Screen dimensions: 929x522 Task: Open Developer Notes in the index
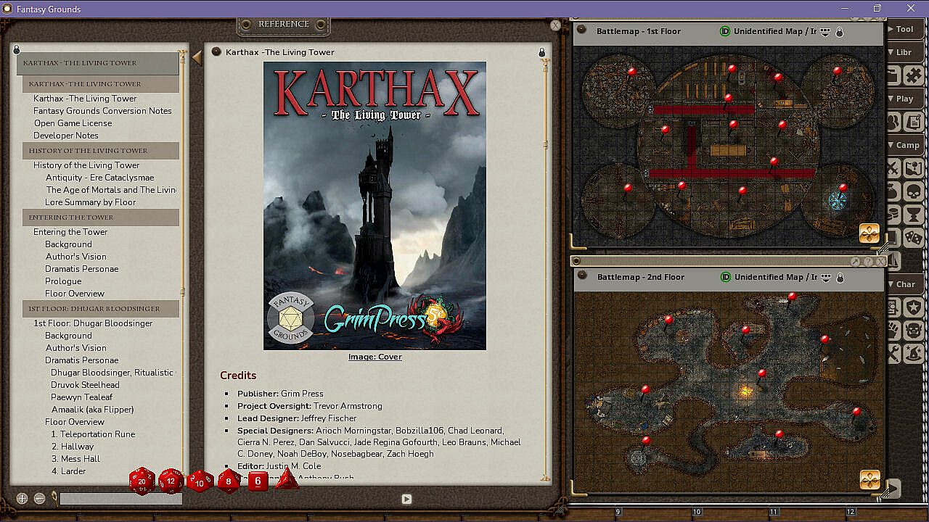[66, 136]
